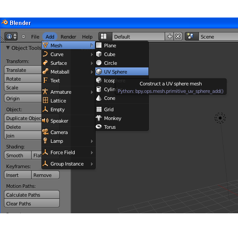This screenshot has height=240, width=238.
Task: Add a Lattice object
Action: (69, 101)
